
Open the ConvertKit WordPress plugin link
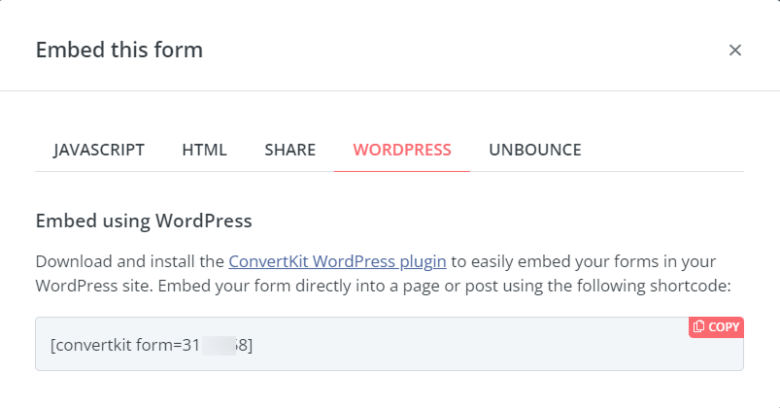click(x=337, y=261)
